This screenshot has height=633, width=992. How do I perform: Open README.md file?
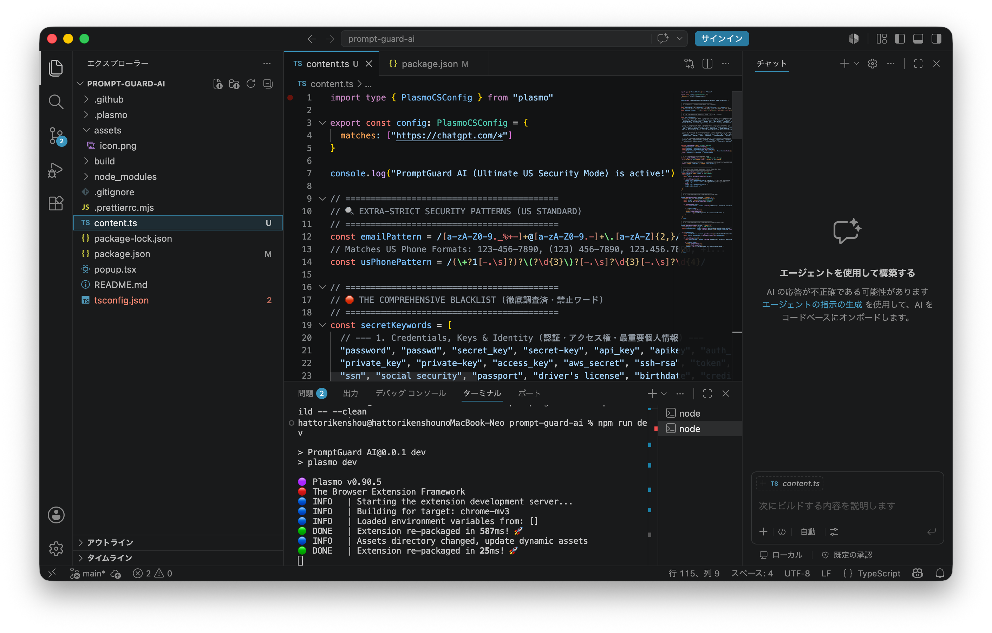[178, 285]
